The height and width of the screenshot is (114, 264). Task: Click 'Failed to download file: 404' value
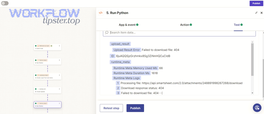coord(160,50)
